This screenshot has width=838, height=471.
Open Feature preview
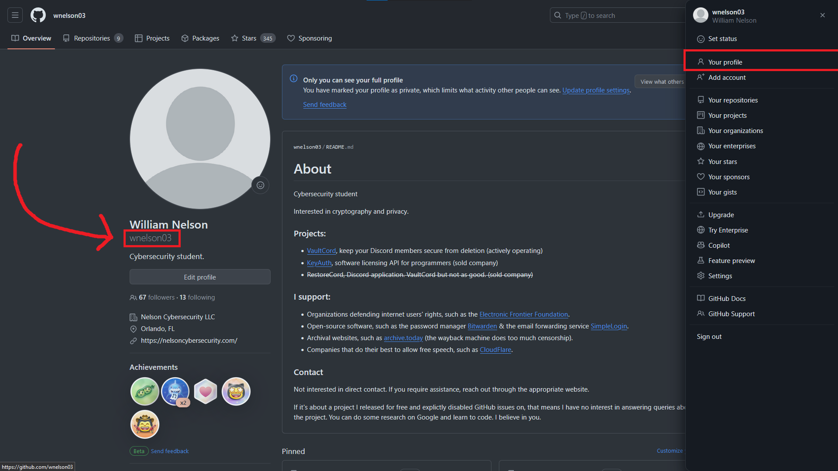(x=761, y=261)
